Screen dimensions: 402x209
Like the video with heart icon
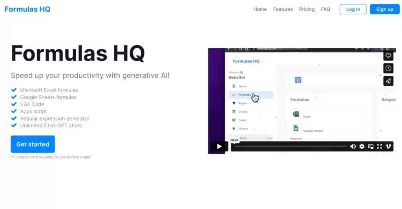tap(388, 56)
